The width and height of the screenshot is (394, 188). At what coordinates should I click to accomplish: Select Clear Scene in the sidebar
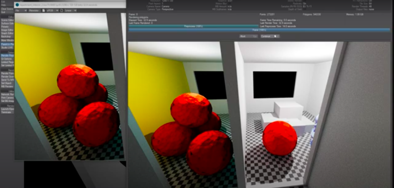pyautogui.click(x=7, y=9)
